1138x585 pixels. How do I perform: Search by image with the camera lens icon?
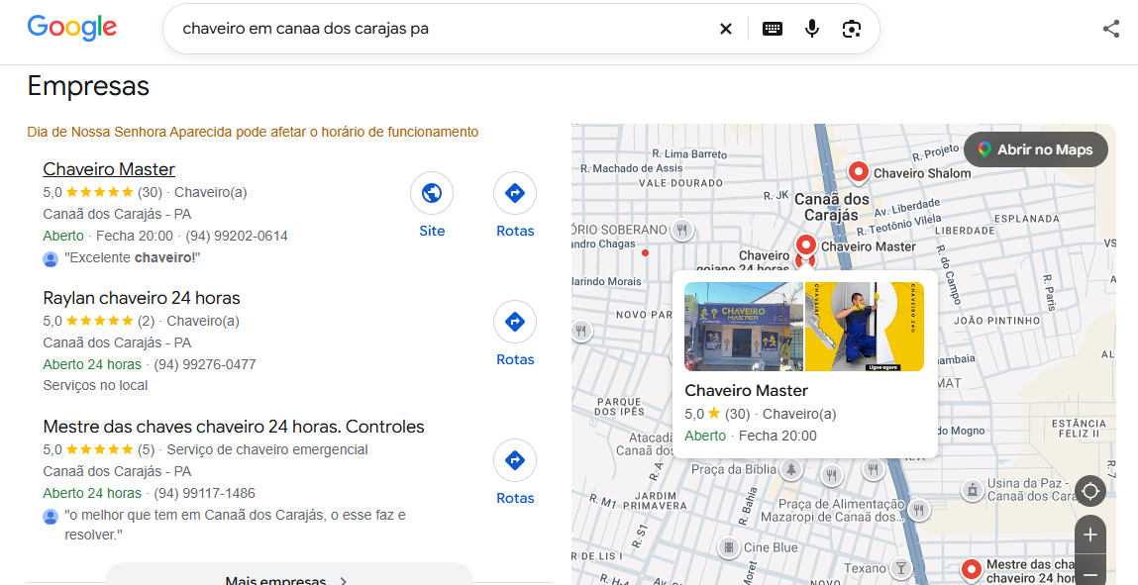(852, 29)
